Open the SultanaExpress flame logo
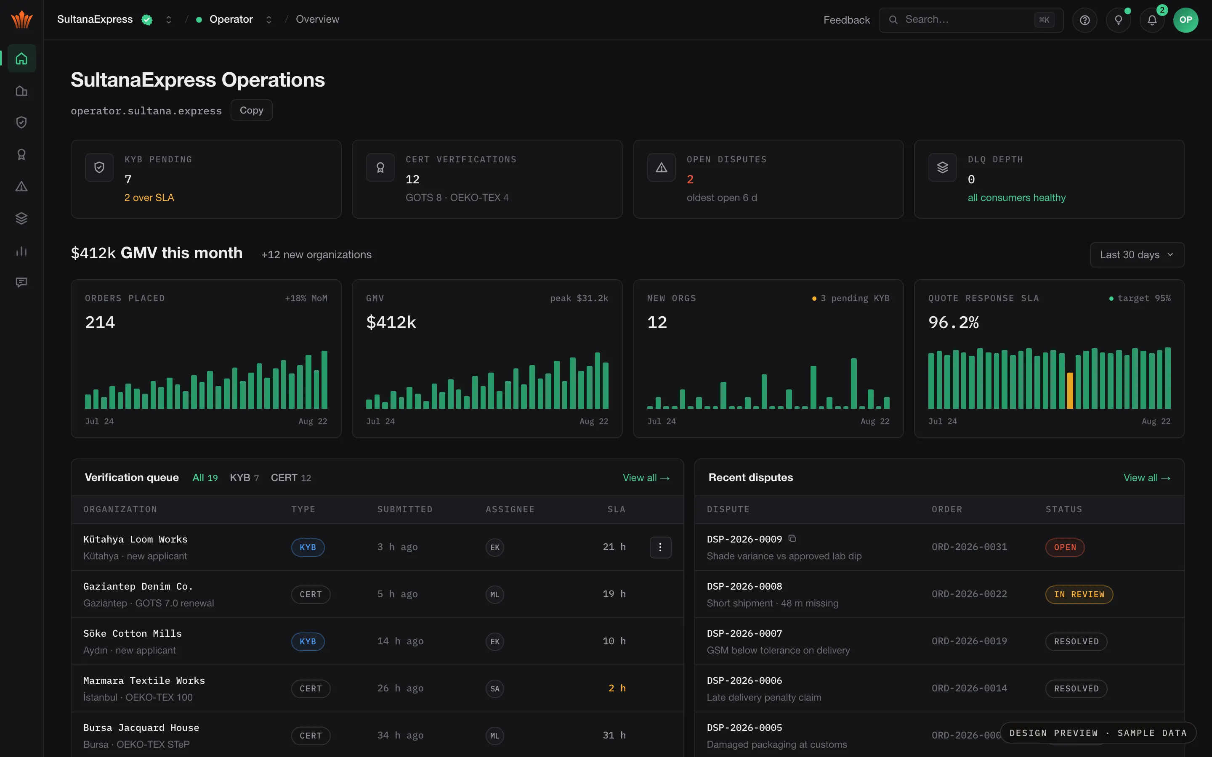The height and width of the screenshot is (757, 1212). tap(21, 19)
